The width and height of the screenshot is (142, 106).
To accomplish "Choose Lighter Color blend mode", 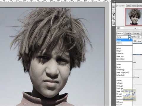I will 124,75.
